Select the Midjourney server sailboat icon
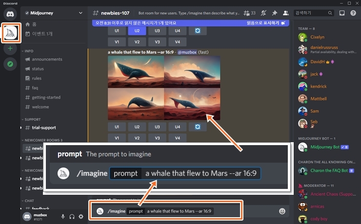The width and height of the screenshot is (361, 224). point(11,33)
